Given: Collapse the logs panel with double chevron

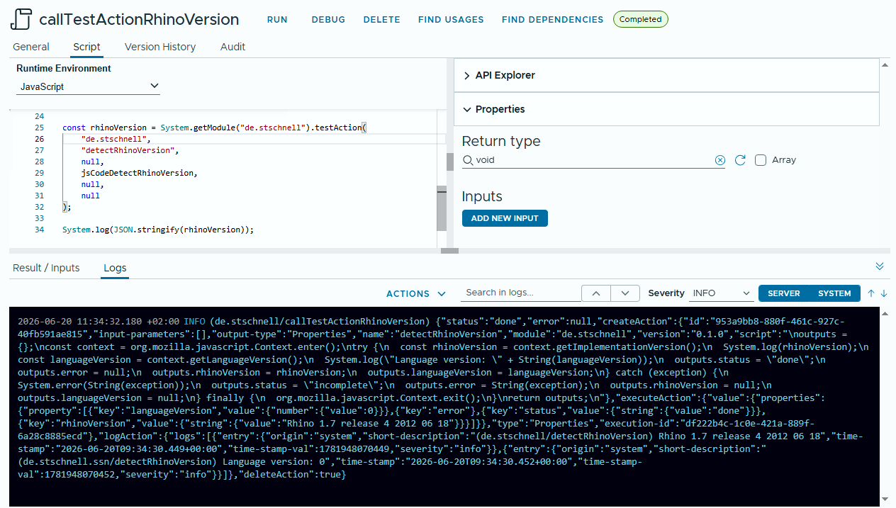Looking at the screenshot, I should click(880, 266).
